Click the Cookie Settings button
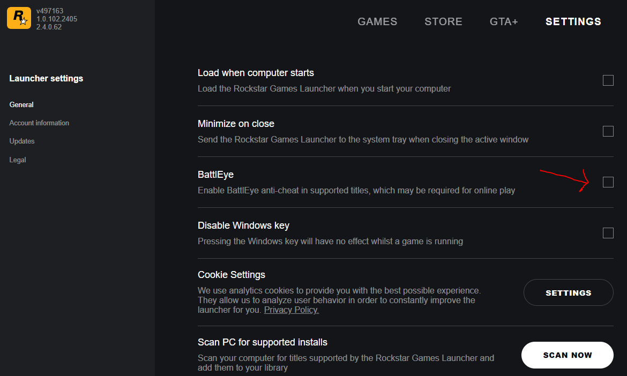Viewport: 627px width, 376px height. pyautogui.click(x=568, y=293)
